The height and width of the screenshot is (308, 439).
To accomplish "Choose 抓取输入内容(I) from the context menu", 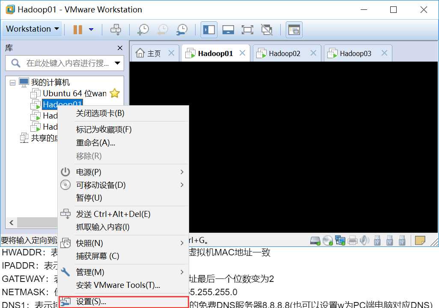I will tap(123, 227).
